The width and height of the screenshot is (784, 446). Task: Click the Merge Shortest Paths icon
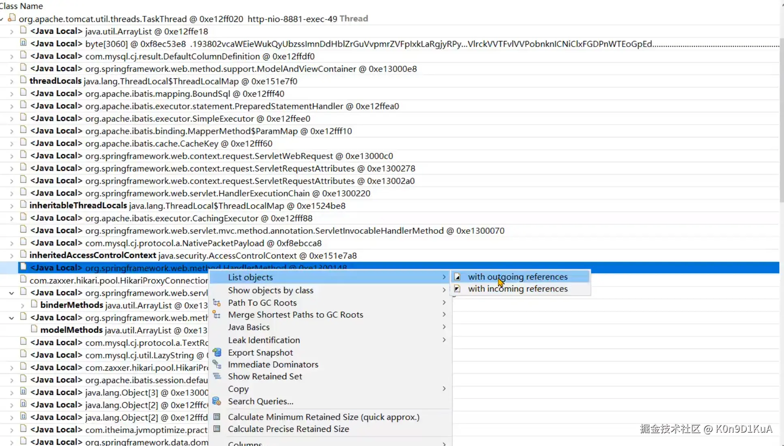tap(217, 315)
